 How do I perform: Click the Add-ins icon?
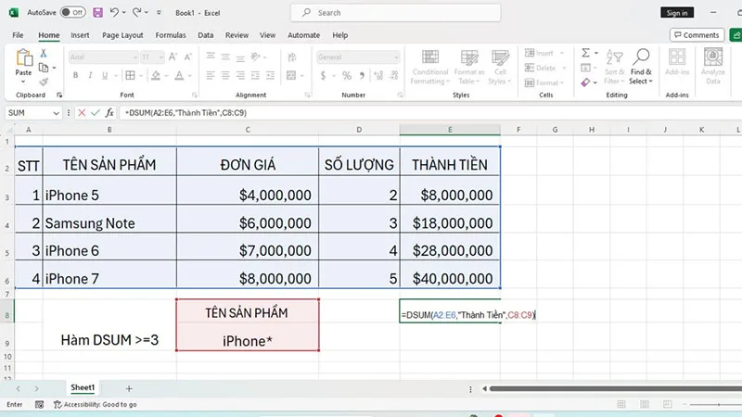677,57
